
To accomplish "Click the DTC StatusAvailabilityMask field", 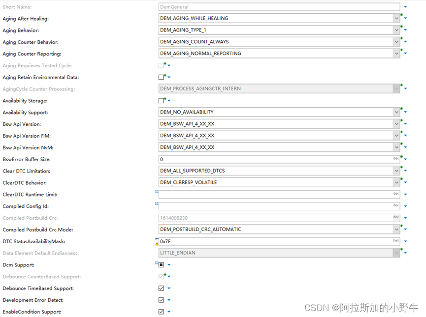I will click(279, 241).
